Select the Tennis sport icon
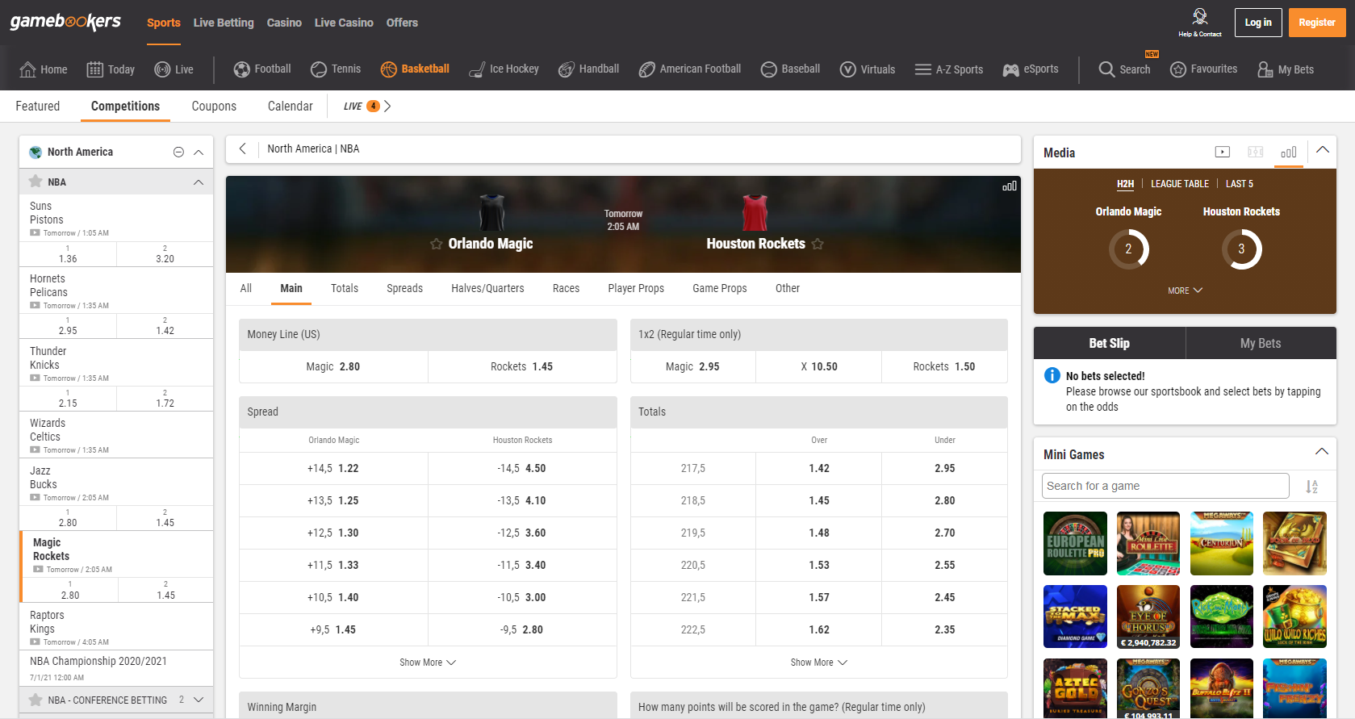Viewport: 1355px width, 719px height. tap(319, 69)
